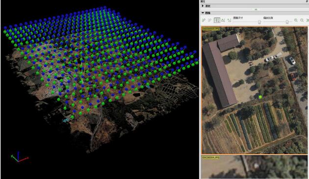This screenshot has height=179, width=309.
Task: Select the DSC aerial photo thumbnail with building
Action: click(255, 90)
